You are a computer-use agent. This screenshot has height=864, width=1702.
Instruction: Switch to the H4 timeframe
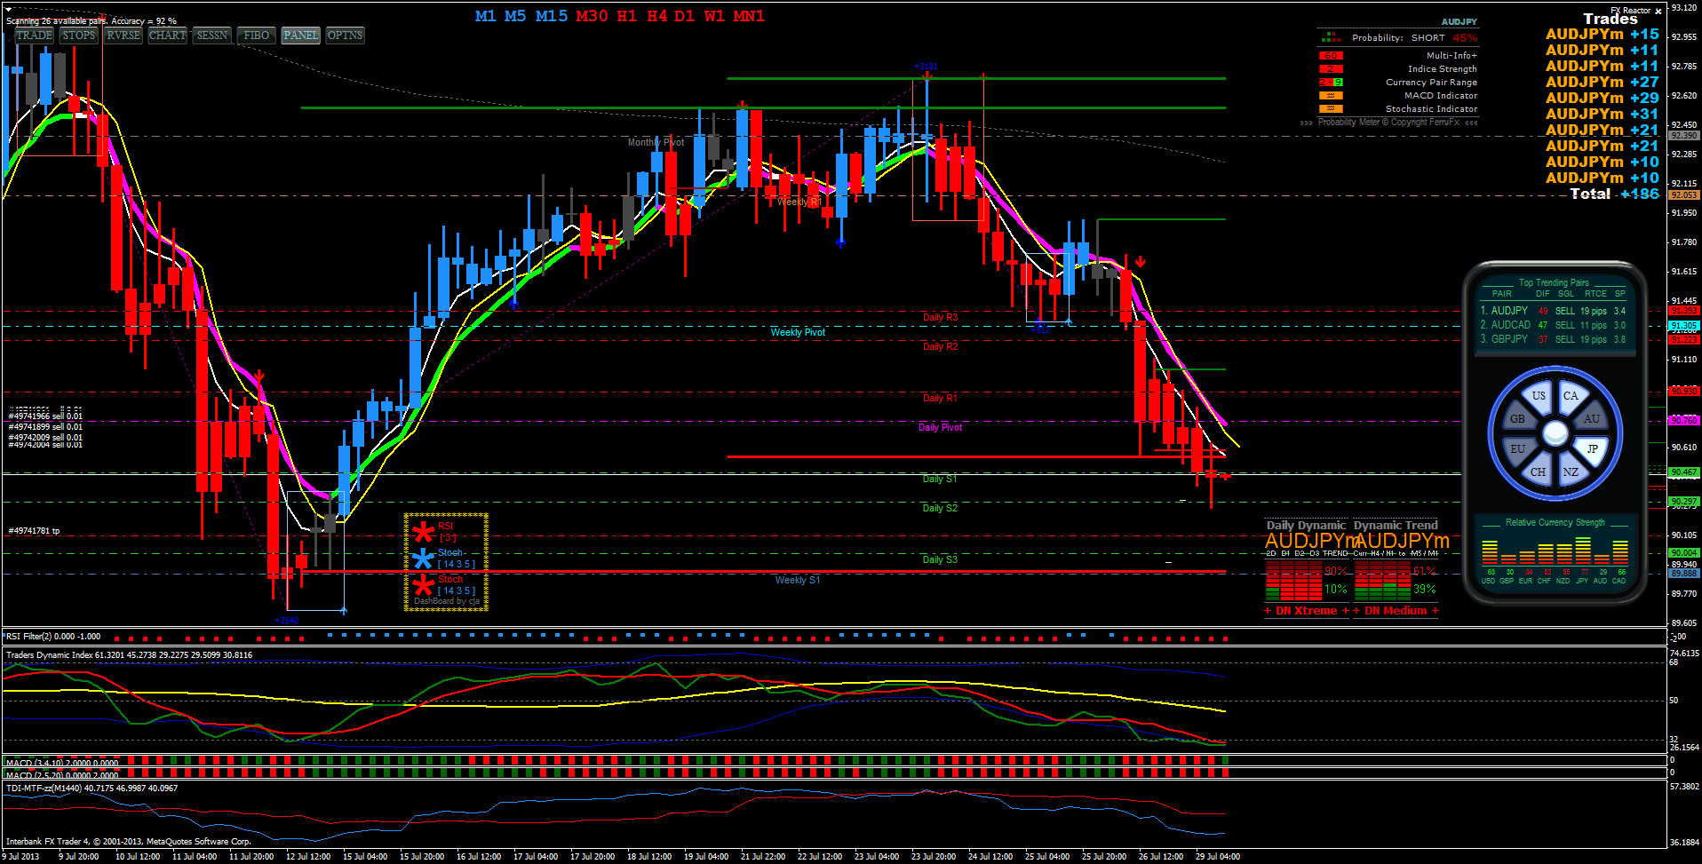pos(657,16)
